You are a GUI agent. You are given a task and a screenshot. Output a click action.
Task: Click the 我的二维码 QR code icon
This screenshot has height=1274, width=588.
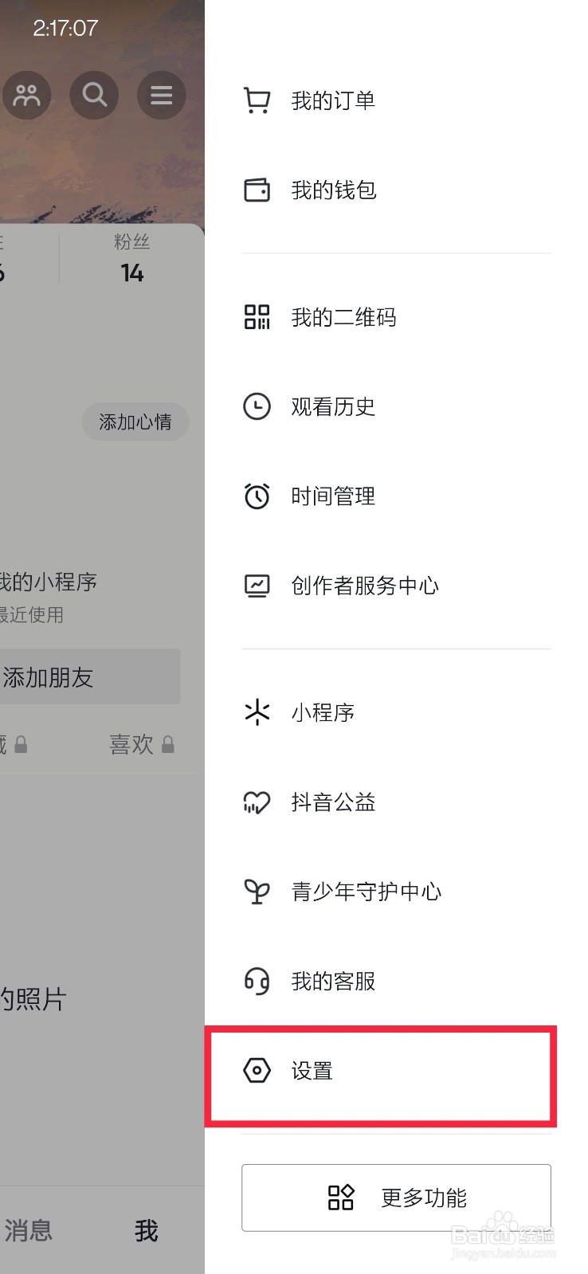(x=257, y=317)
